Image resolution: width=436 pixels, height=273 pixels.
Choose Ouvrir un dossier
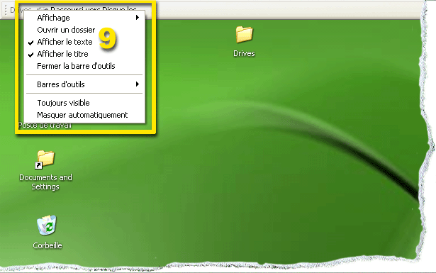(x=84, y=30)
